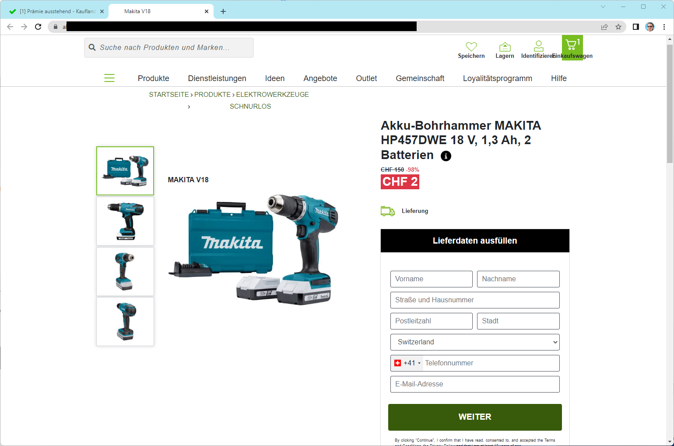Image resolution: width=674 pixels, height=446 pixels.
Task: Click the Stadt field
Action: 518,321
